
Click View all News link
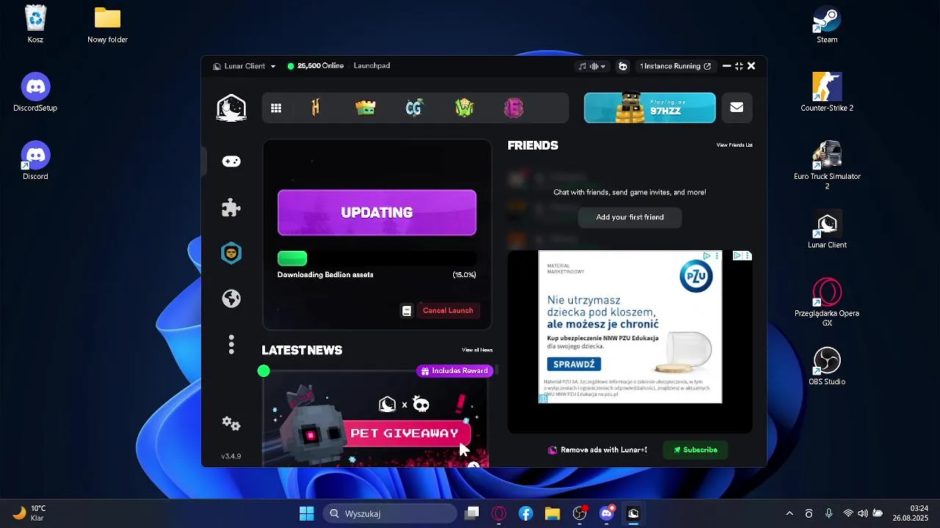coord(477,351)
